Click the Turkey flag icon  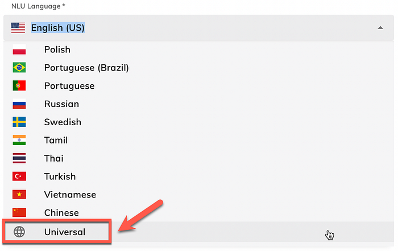[x=19, y=176]
